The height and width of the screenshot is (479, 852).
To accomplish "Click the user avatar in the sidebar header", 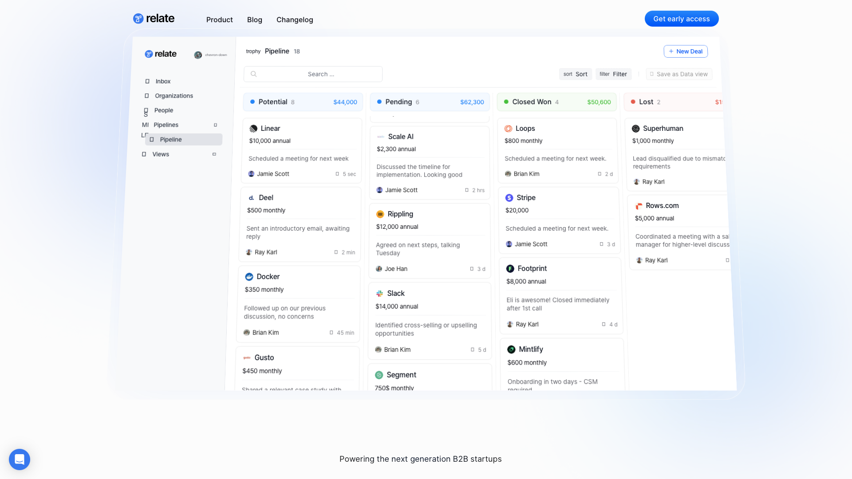I will click(198, 55).
